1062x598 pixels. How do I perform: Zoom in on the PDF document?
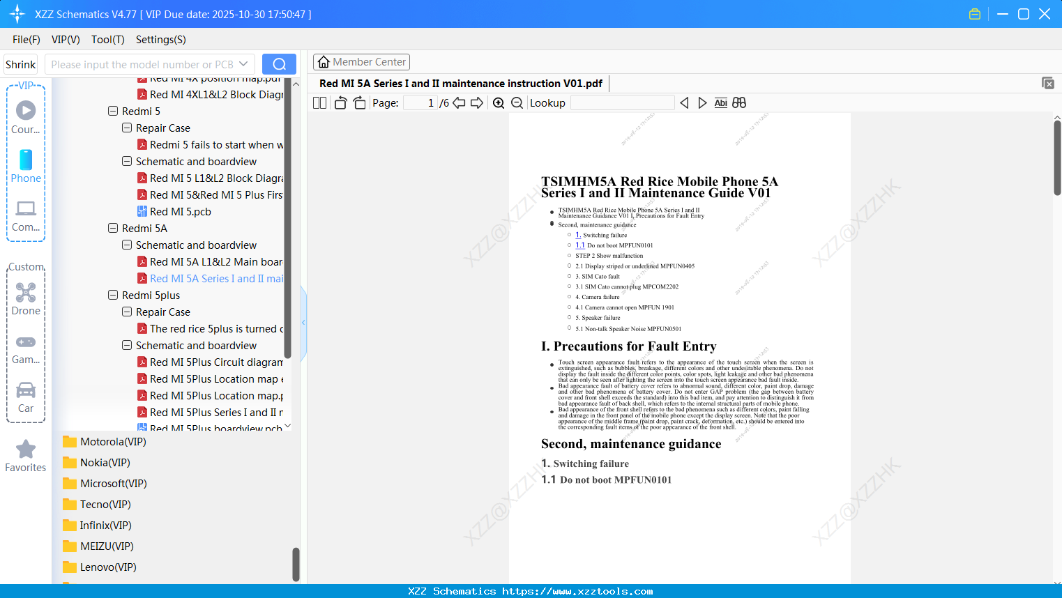coord(499,103)
